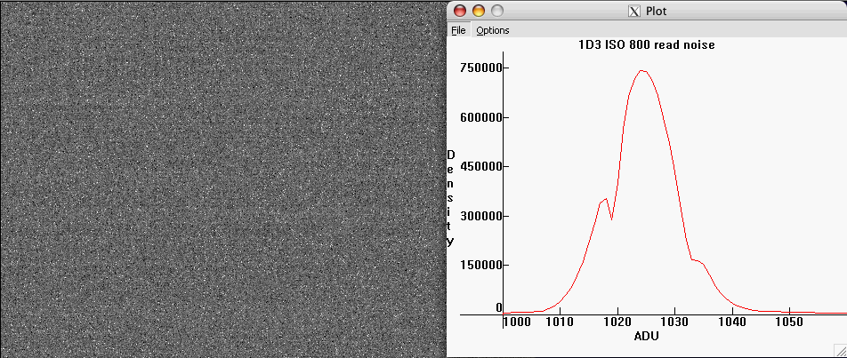
Task: Click the X11 icon beside Plot title
Action: 634,11
